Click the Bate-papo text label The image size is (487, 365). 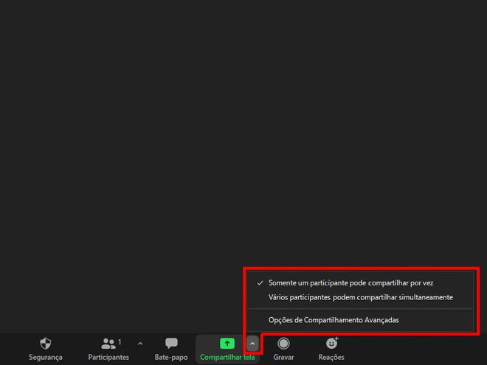tap(171, 357)
